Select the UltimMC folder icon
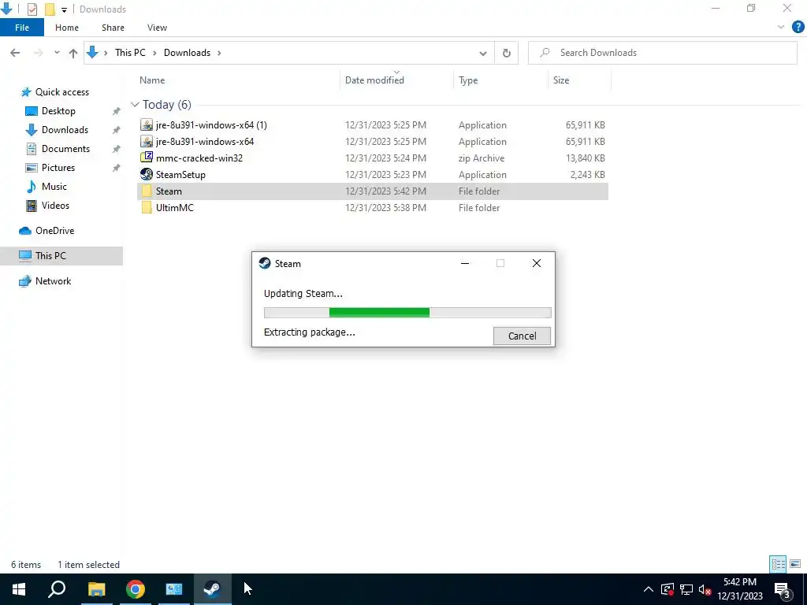Screen dimensions: 807x605 [147, 208]
